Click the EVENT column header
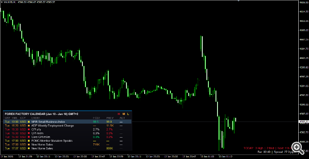This screenshot has width=309, height=159. coord(36,118)
